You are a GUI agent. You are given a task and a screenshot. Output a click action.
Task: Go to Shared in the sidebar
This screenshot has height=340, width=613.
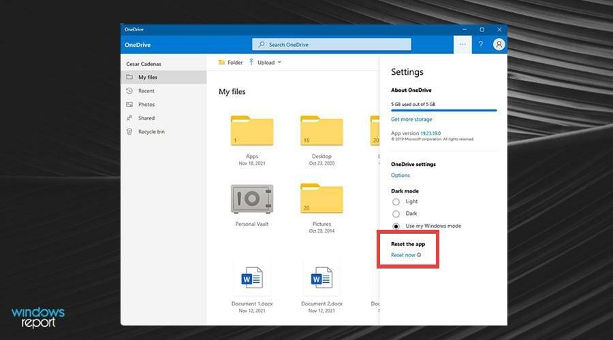(163, 118)
